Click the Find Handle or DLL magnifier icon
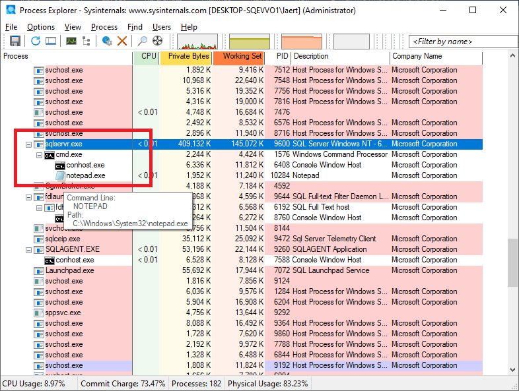The image size is (519, 391). pyautogui.click(x=143, y=41)
